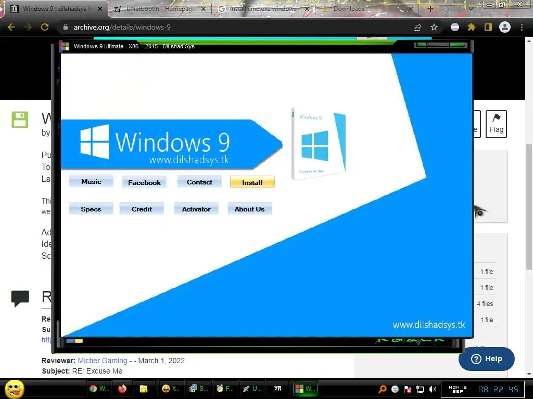Reload the archive.org page
Screen dimensions: 533x399
(x=45, y=27)
